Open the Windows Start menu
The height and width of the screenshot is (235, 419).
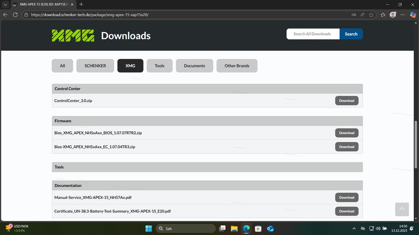pyautogui.click(x=148, y=228)
